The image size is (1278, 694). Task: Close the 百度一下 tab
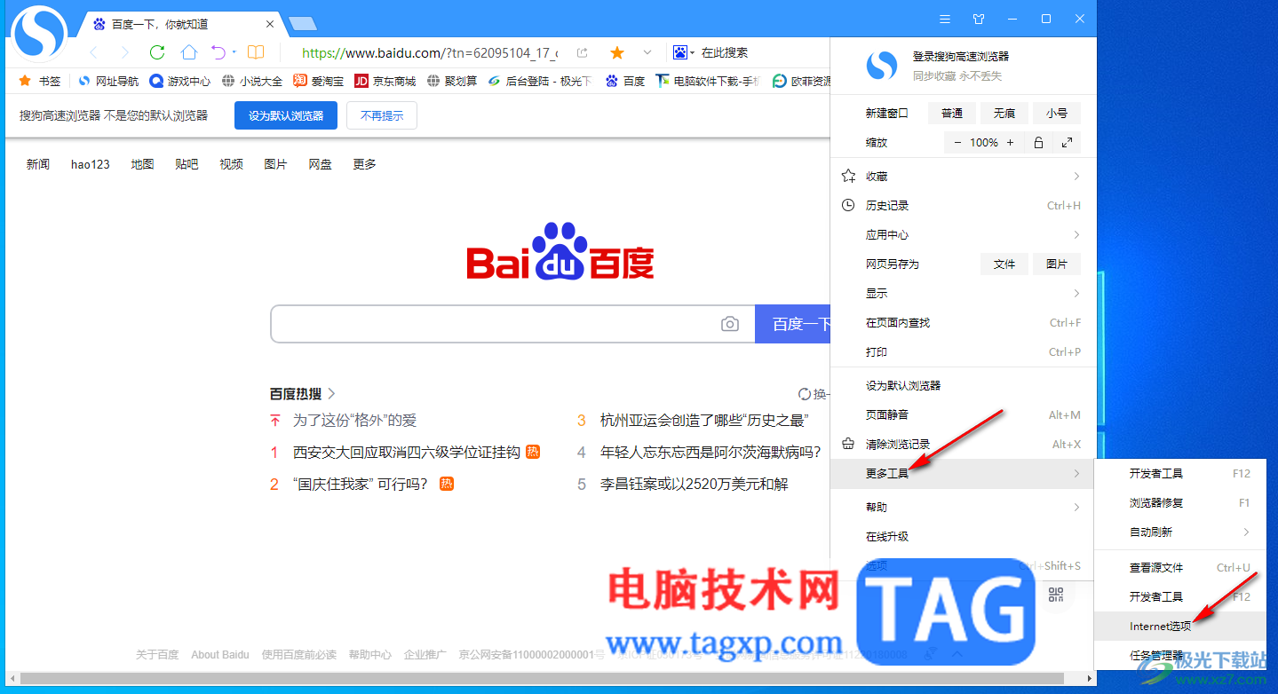(x=270, y=24)
